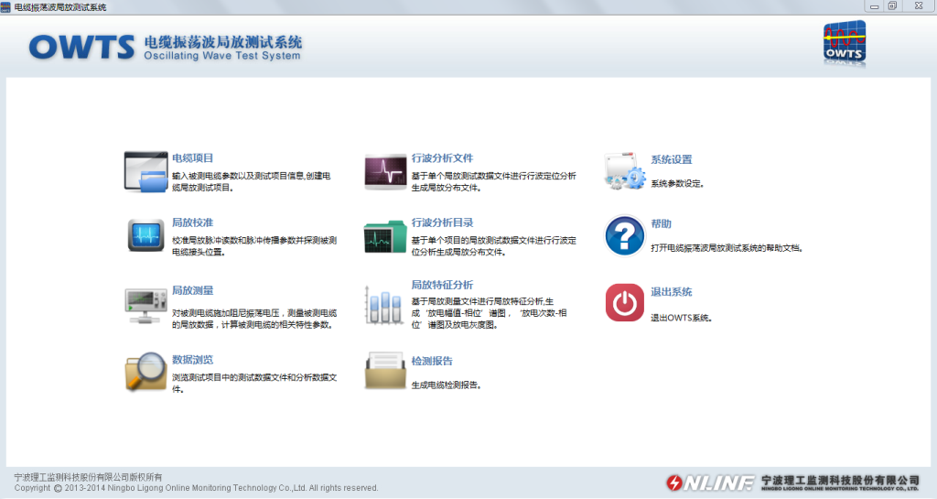Screen dimensions: 937x499
Task: Click the 行波分析文件 heading text
Action: pyautogui.click(x=442, y=157)
